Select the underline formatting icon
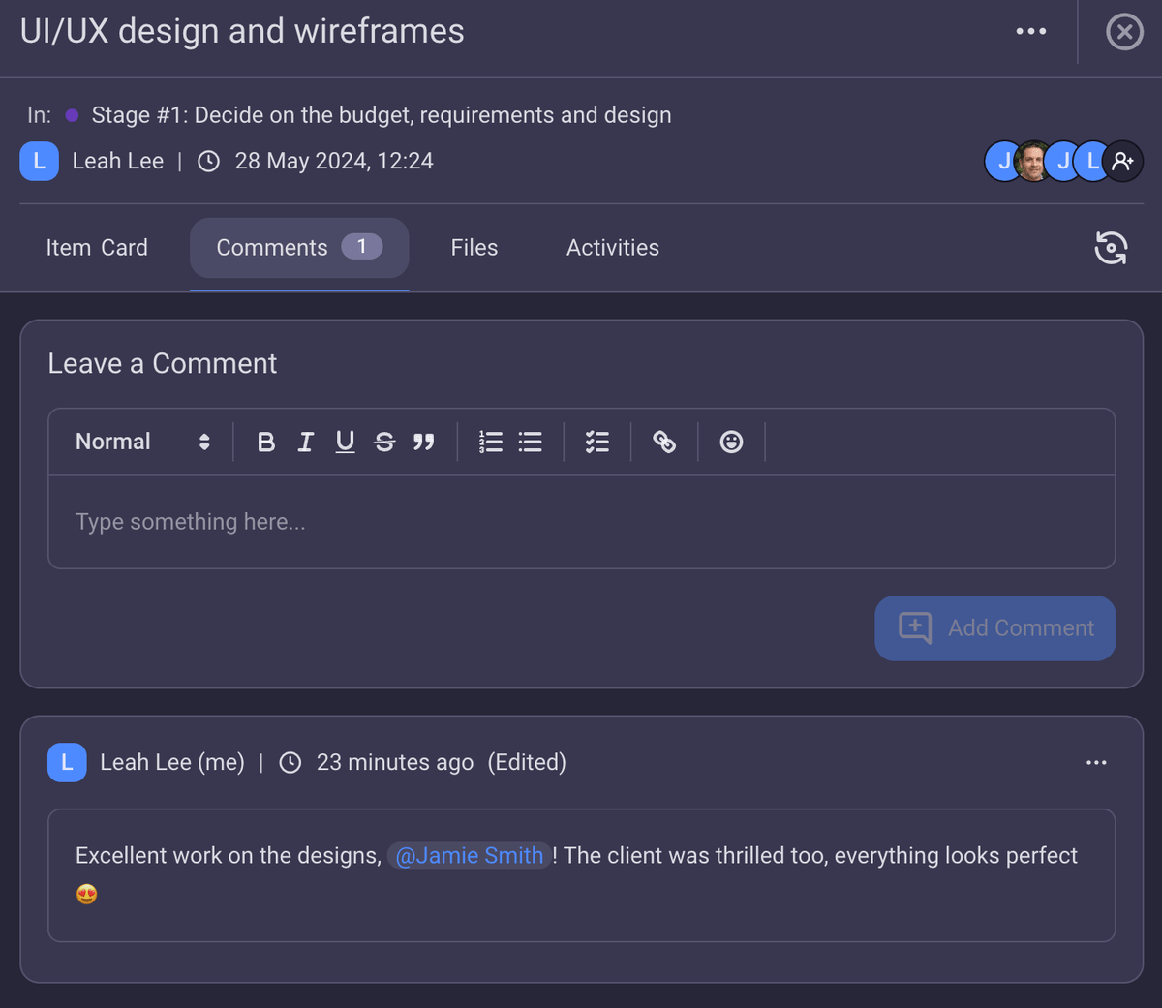 [x=345, y=442]
